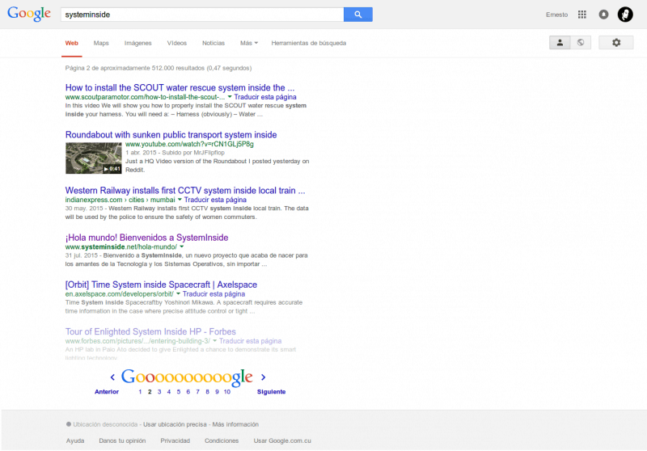Image resolution: width=647 pixels, height=451 pixels.
Task: Click Más información footer link
Action: pos(235,424)
